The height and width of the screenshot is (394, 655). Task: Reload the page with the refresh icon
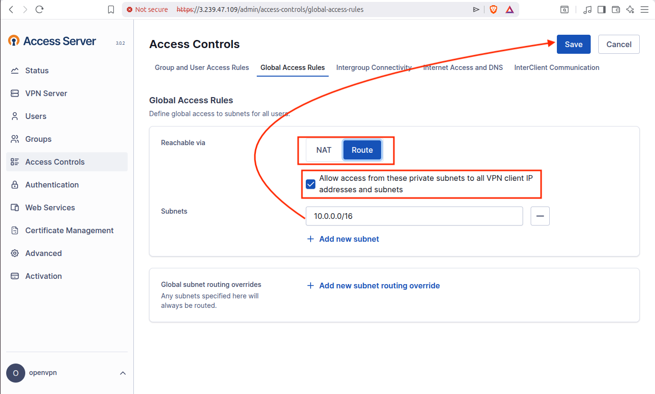(x=40, y=10)
